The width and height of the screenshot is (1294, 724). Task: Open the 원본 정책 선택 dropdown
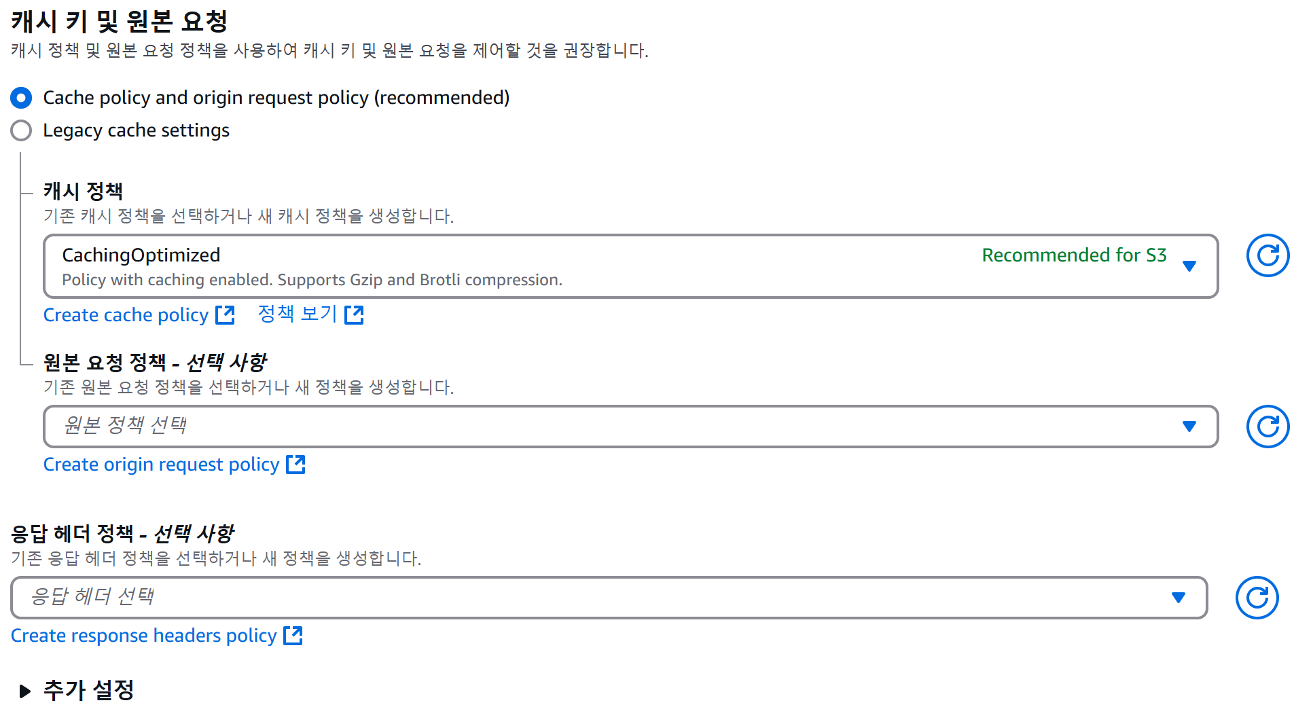[611, 427]
